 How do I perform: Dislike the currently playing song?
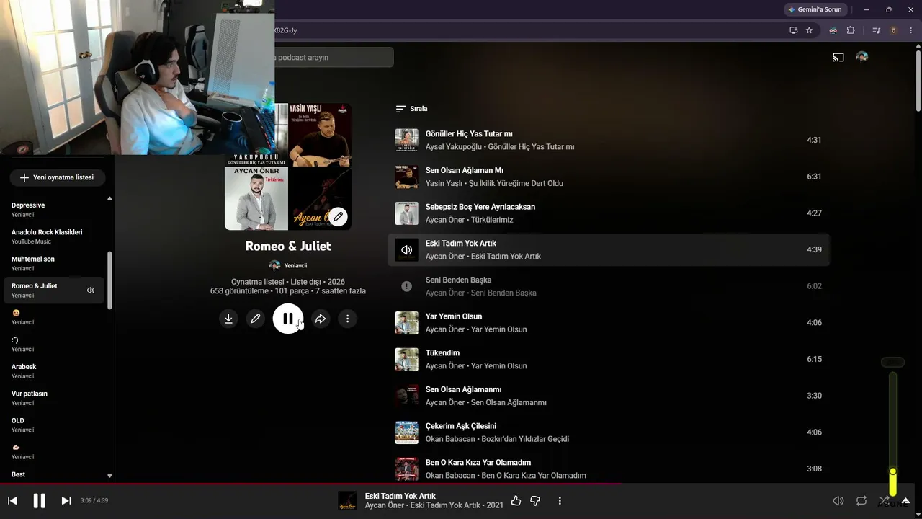tap(535, 501)
